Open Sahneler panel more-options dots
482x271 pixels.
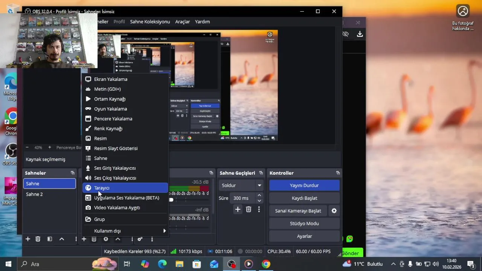(x=76, y=239)
